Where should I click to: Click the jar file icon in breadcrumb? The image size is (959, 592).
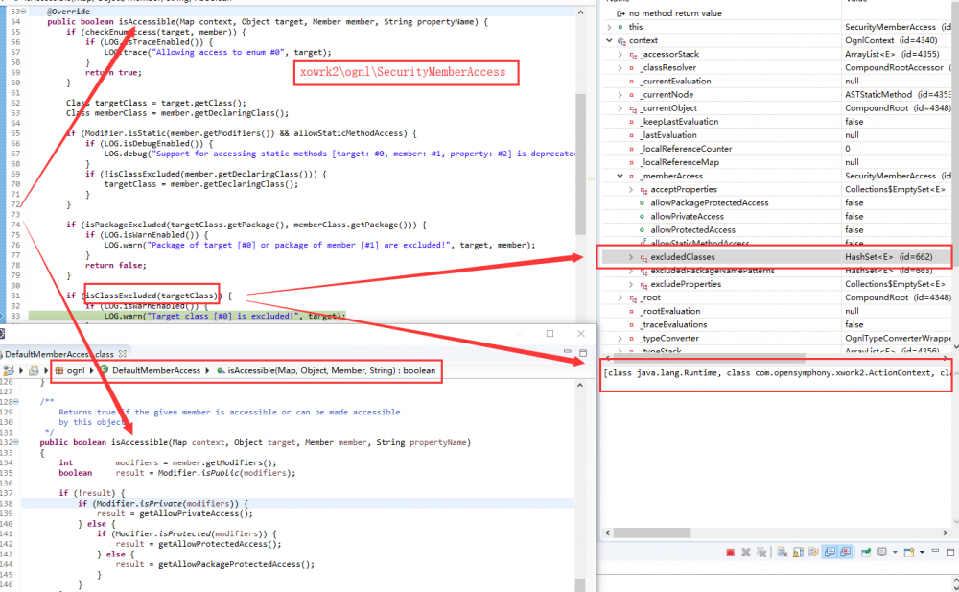tap(35, 370)
